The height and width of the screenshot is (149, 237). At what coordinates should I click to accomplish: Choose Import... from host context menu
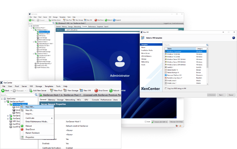click(29, 114)
